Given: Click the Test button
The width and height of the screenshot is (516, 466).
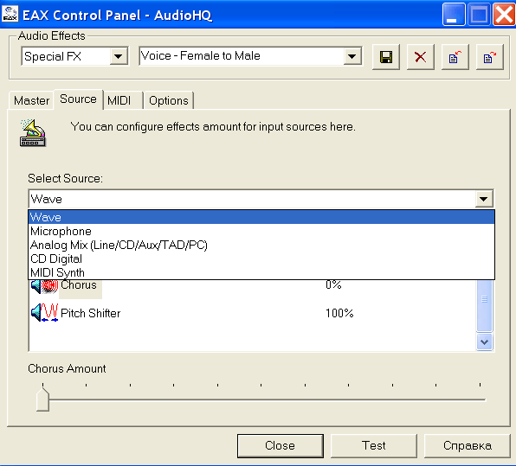Looking at the screenshot, I should (x=374, y=445).
